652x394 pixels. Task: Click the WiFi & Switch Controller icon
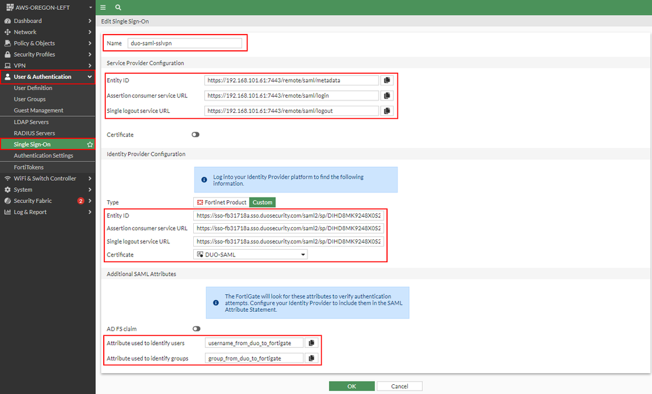pyautogui.click(x=7, y=178)
